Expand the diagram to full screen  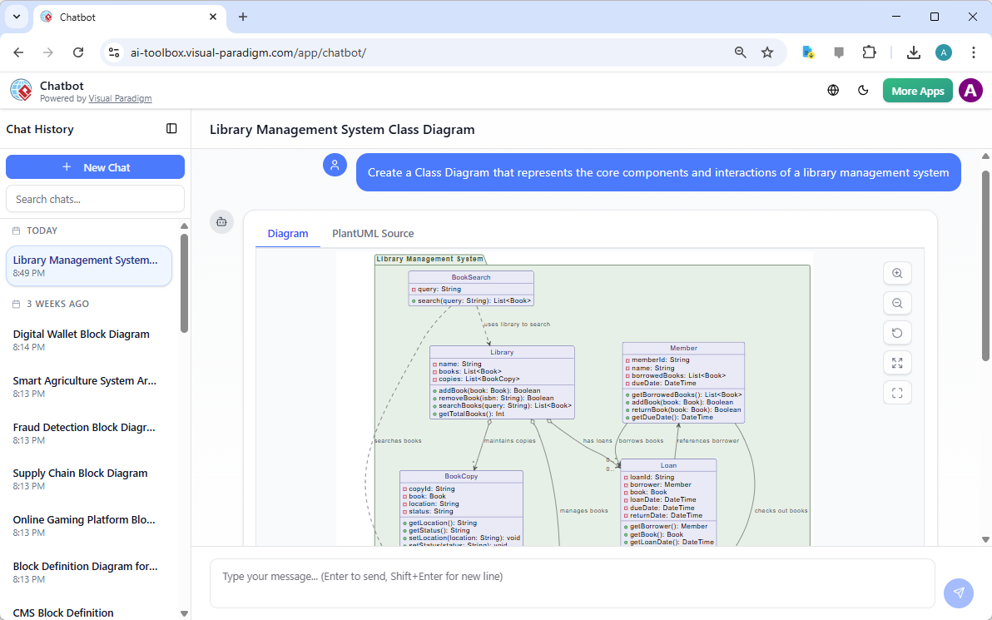pyautogui.click(x=897, y=363)
